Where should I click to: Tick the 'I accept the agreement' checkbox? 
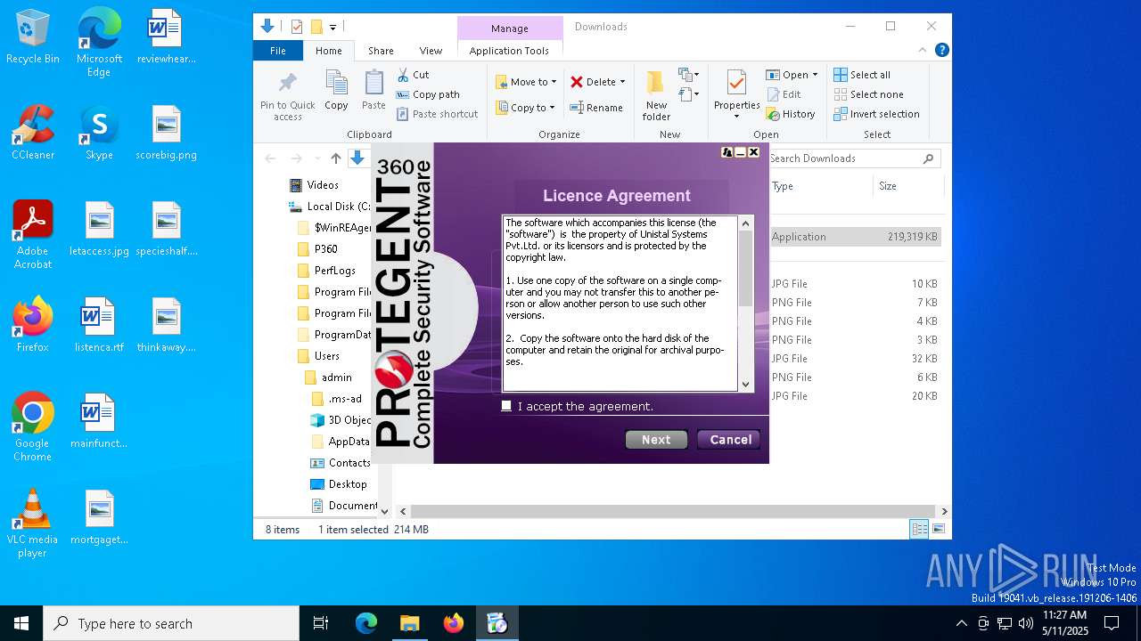506,406
